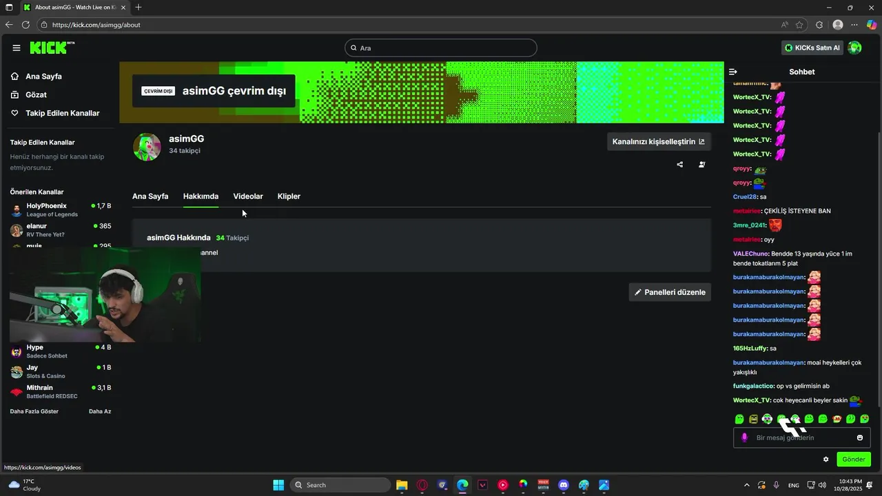Open the Videolar tab
This screenshot has height=496, width=882.
[248, 196]
